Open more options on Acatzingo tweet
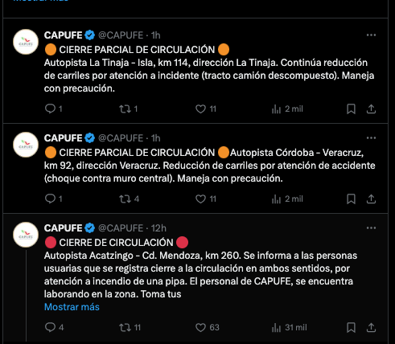Viewport: 395px width, 344px height. point(371,228)
